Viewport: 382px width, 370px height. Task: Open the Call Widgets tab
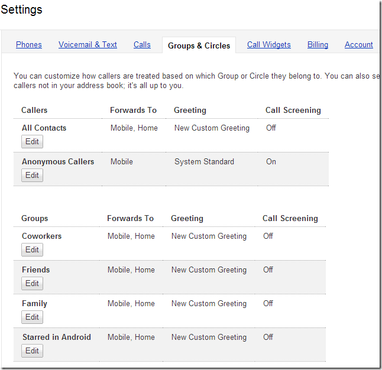tap(269, 44)
